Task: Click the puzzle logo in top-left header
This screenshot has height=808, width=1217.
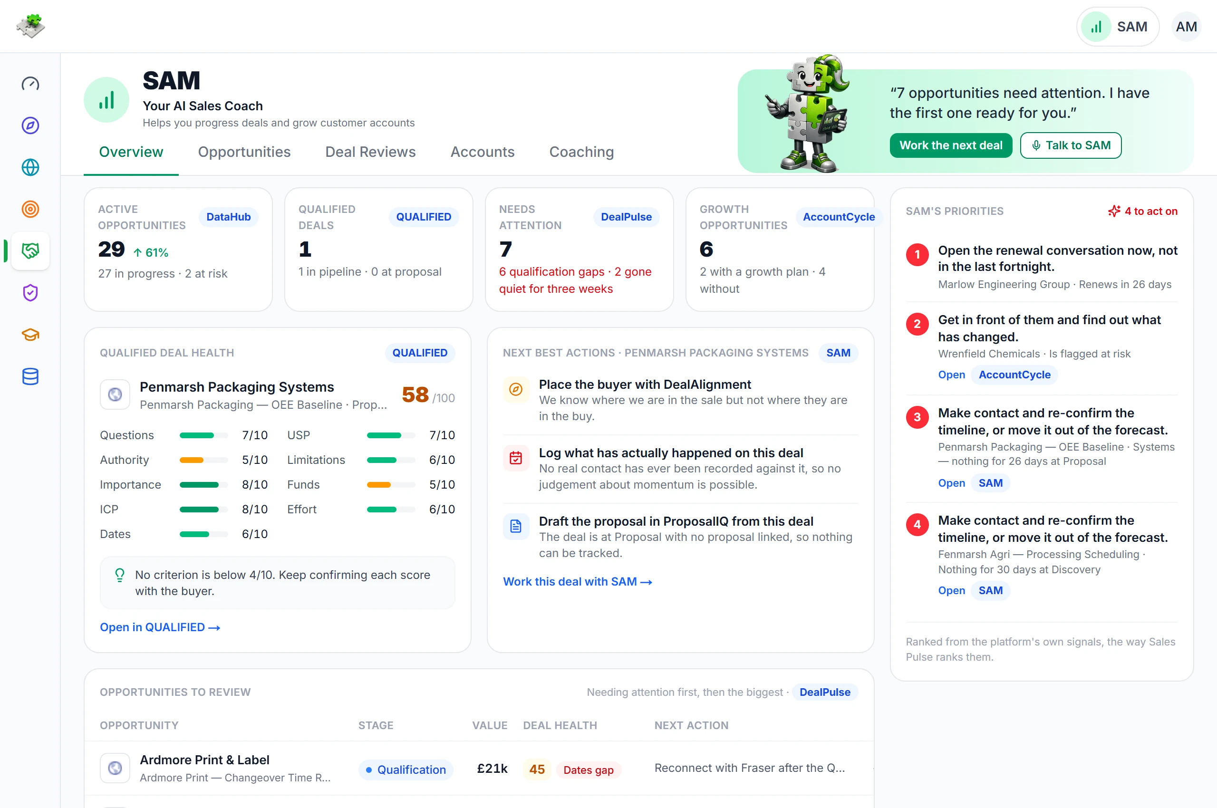Action: 30,26
